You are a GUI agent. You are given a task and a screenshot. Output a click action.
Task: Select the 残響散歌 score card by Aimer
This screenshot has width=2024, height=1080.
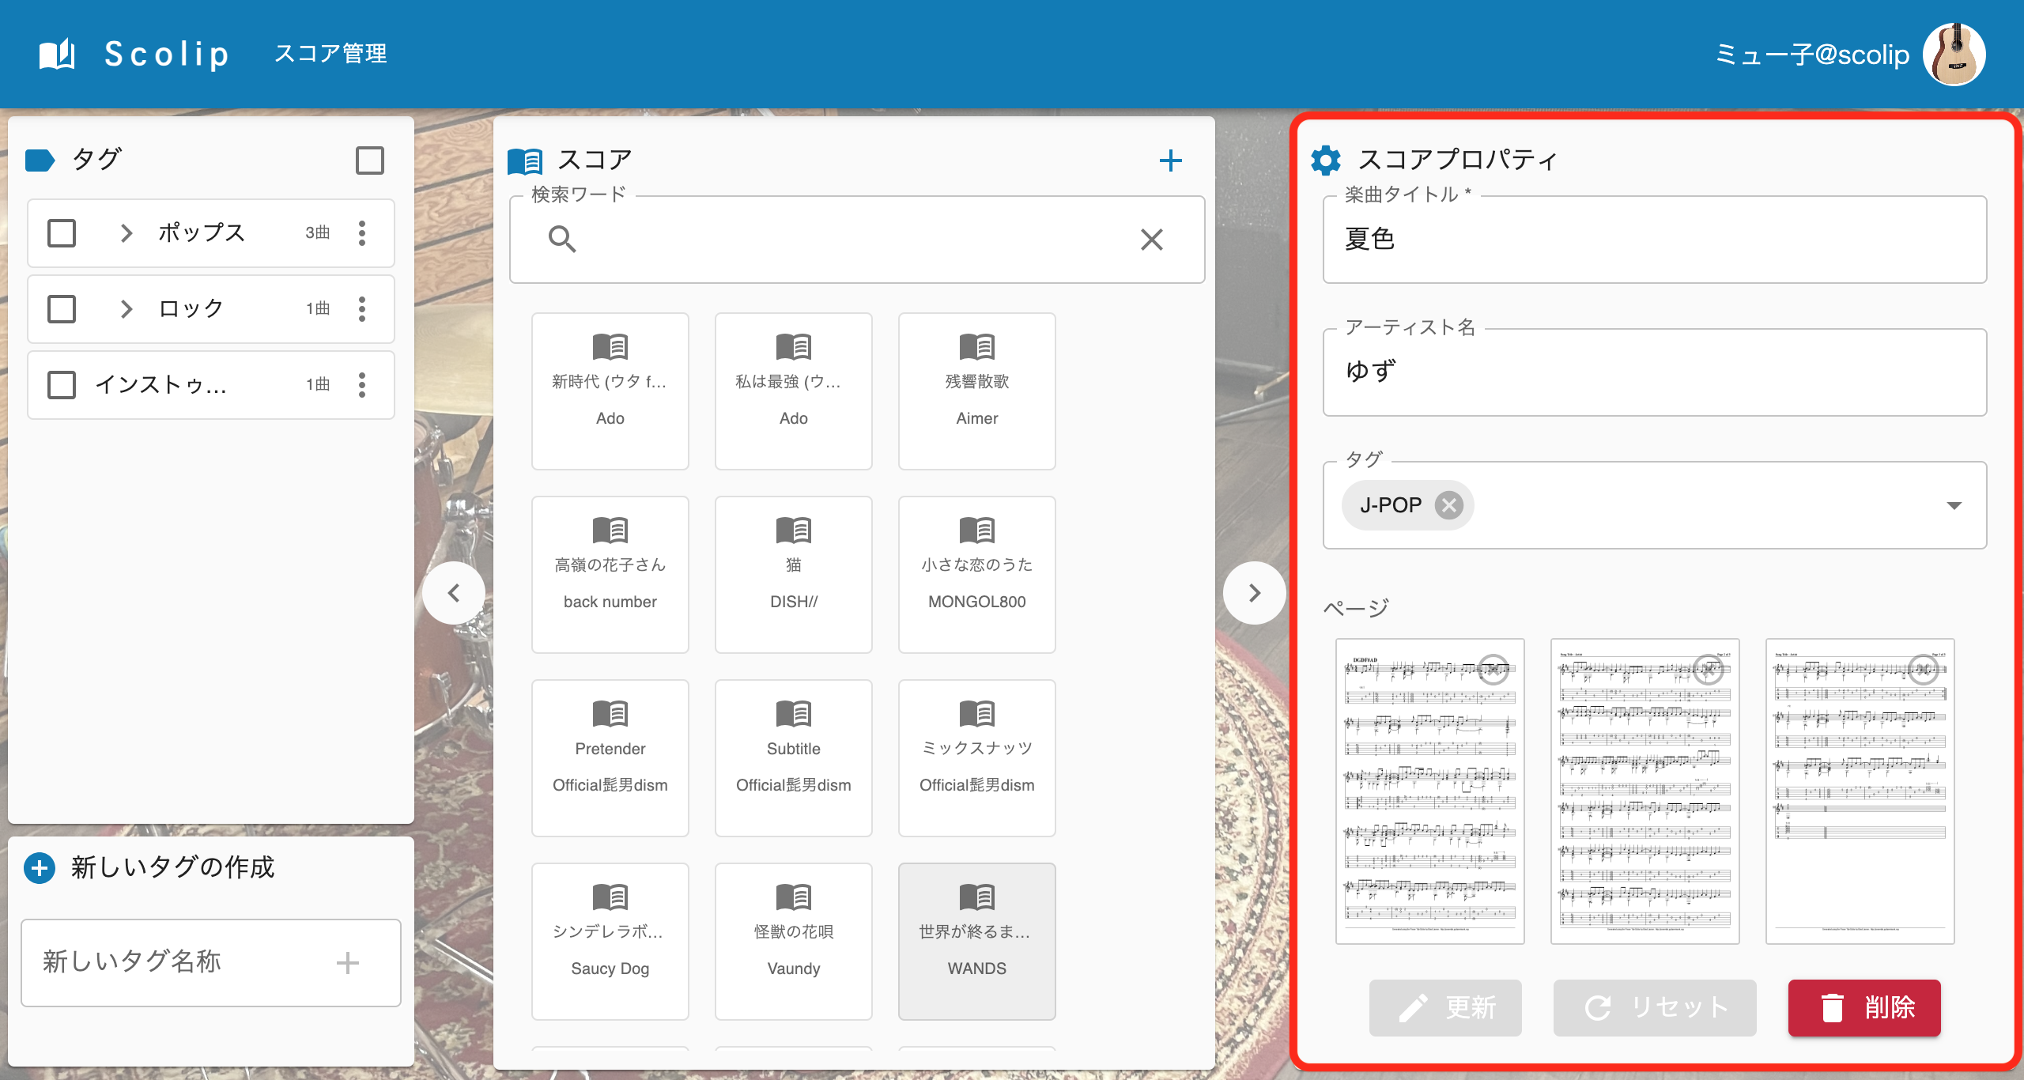click(x=977, y=391)
